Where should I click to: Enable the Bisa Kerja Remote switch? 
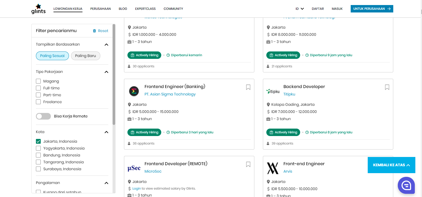pyautogui.click(x=43, y=116)
